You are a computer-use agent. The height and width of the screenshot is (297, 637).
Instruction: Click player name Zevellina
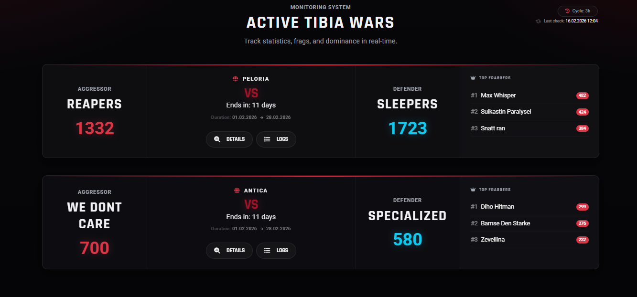(492, 239)
